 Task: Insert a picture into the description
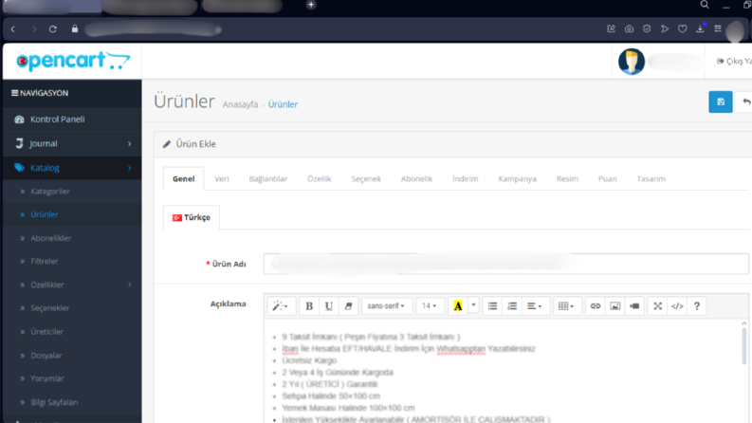[614, 306]
